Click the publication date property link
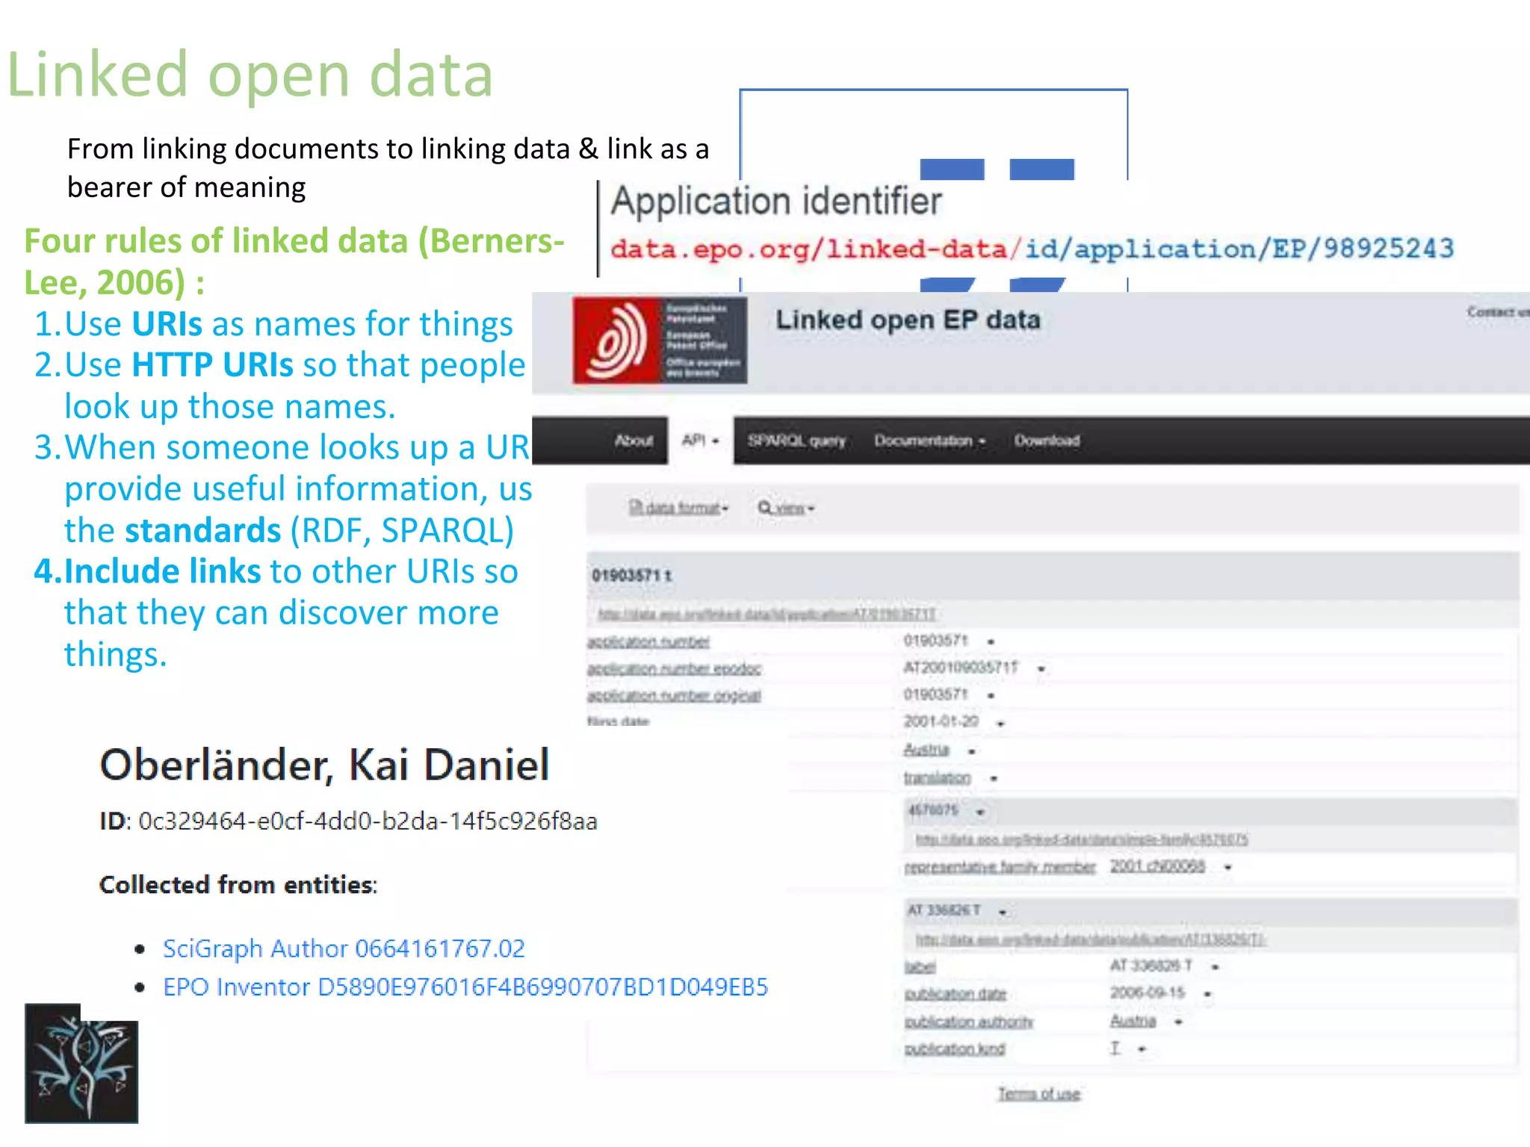 (956, 994)
